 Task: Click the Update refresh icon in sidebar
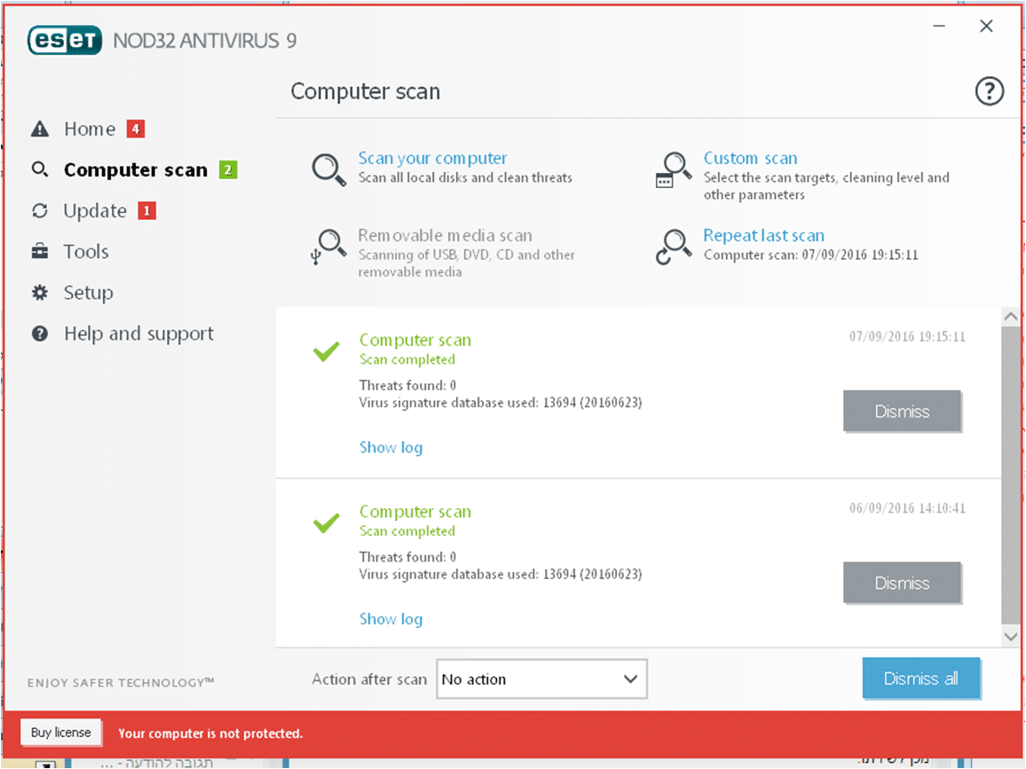coord(40,210)
